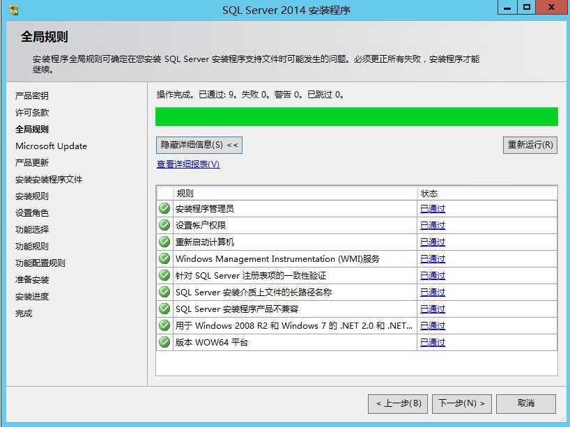The width and height of the screenshot is (570, 427).
Task: Cancel setup with 取消 button
Action: (x=526, y=403)
